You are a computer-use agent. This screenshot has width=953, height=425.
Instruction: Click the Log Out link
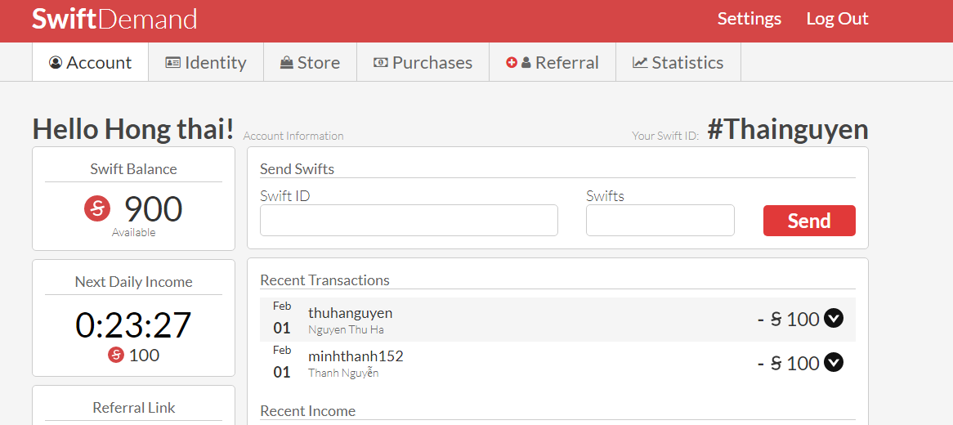[x=837, y=19]
